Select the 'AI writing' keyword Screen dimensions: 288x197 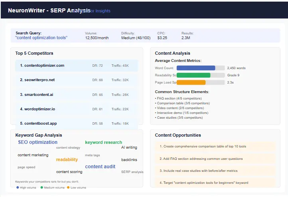129,147
